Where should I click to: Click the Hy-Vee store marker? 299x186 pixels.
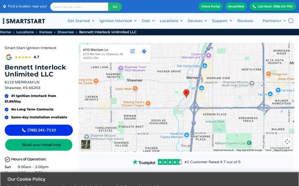click(278, 90)
